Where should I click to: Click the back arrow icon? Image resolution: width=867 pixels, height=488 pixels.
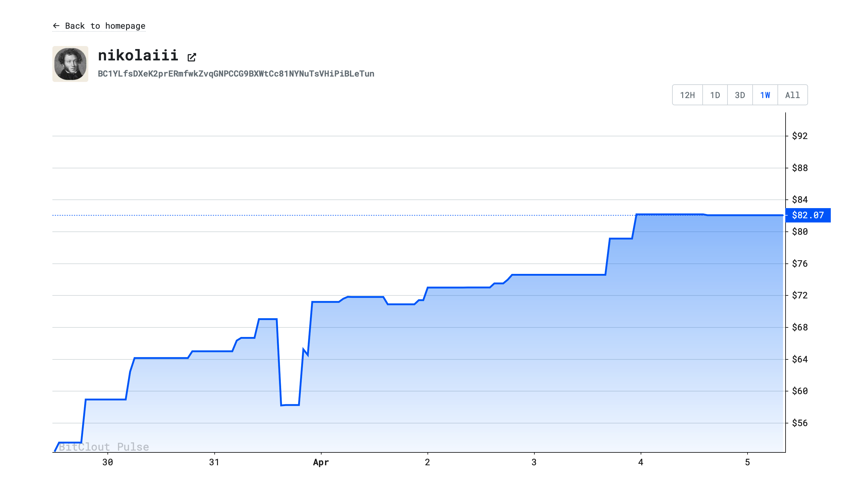point(56,25)
